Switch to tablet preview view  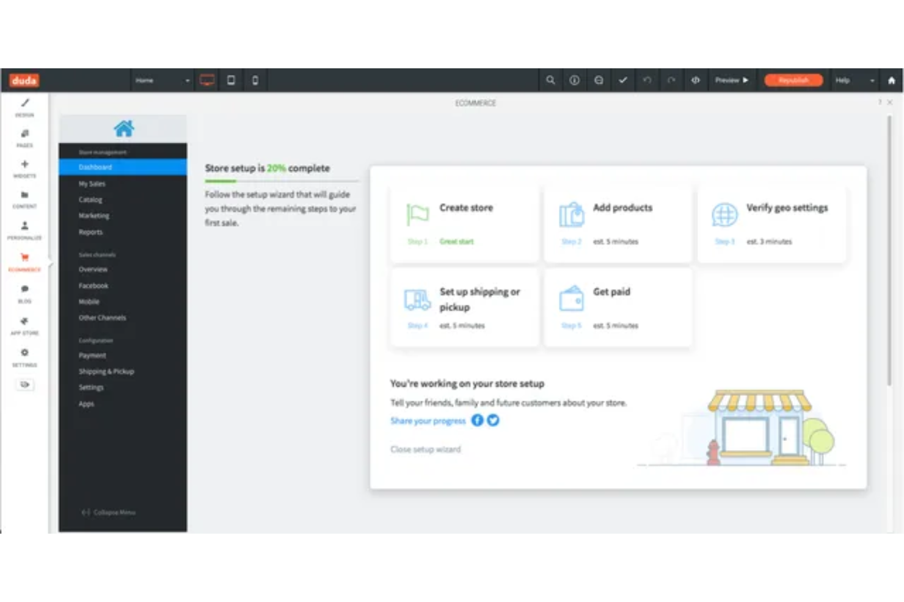(231, 80)
